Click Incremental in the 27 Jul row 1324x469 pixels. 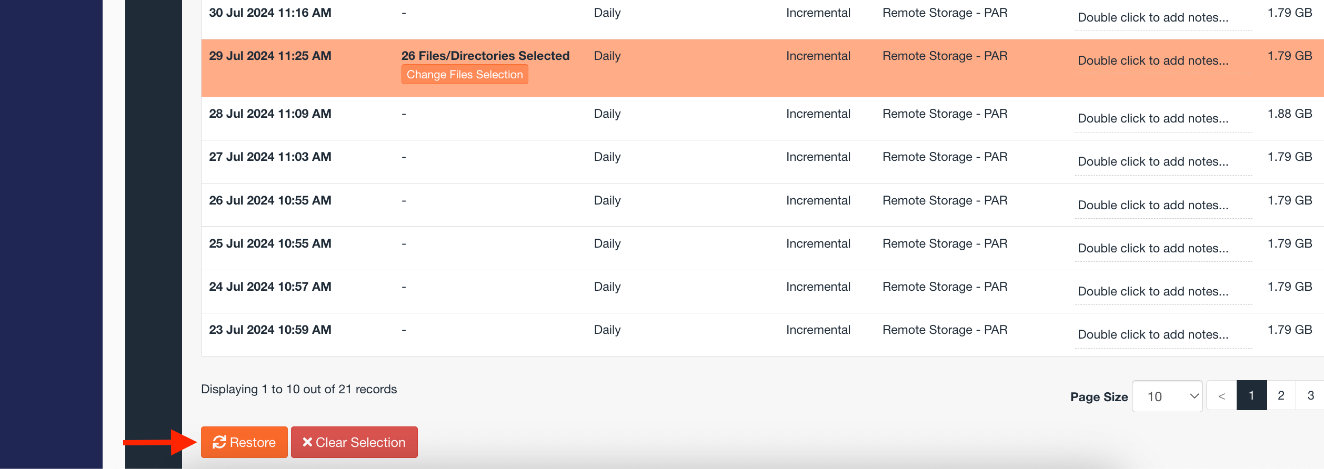coord(818,157)
